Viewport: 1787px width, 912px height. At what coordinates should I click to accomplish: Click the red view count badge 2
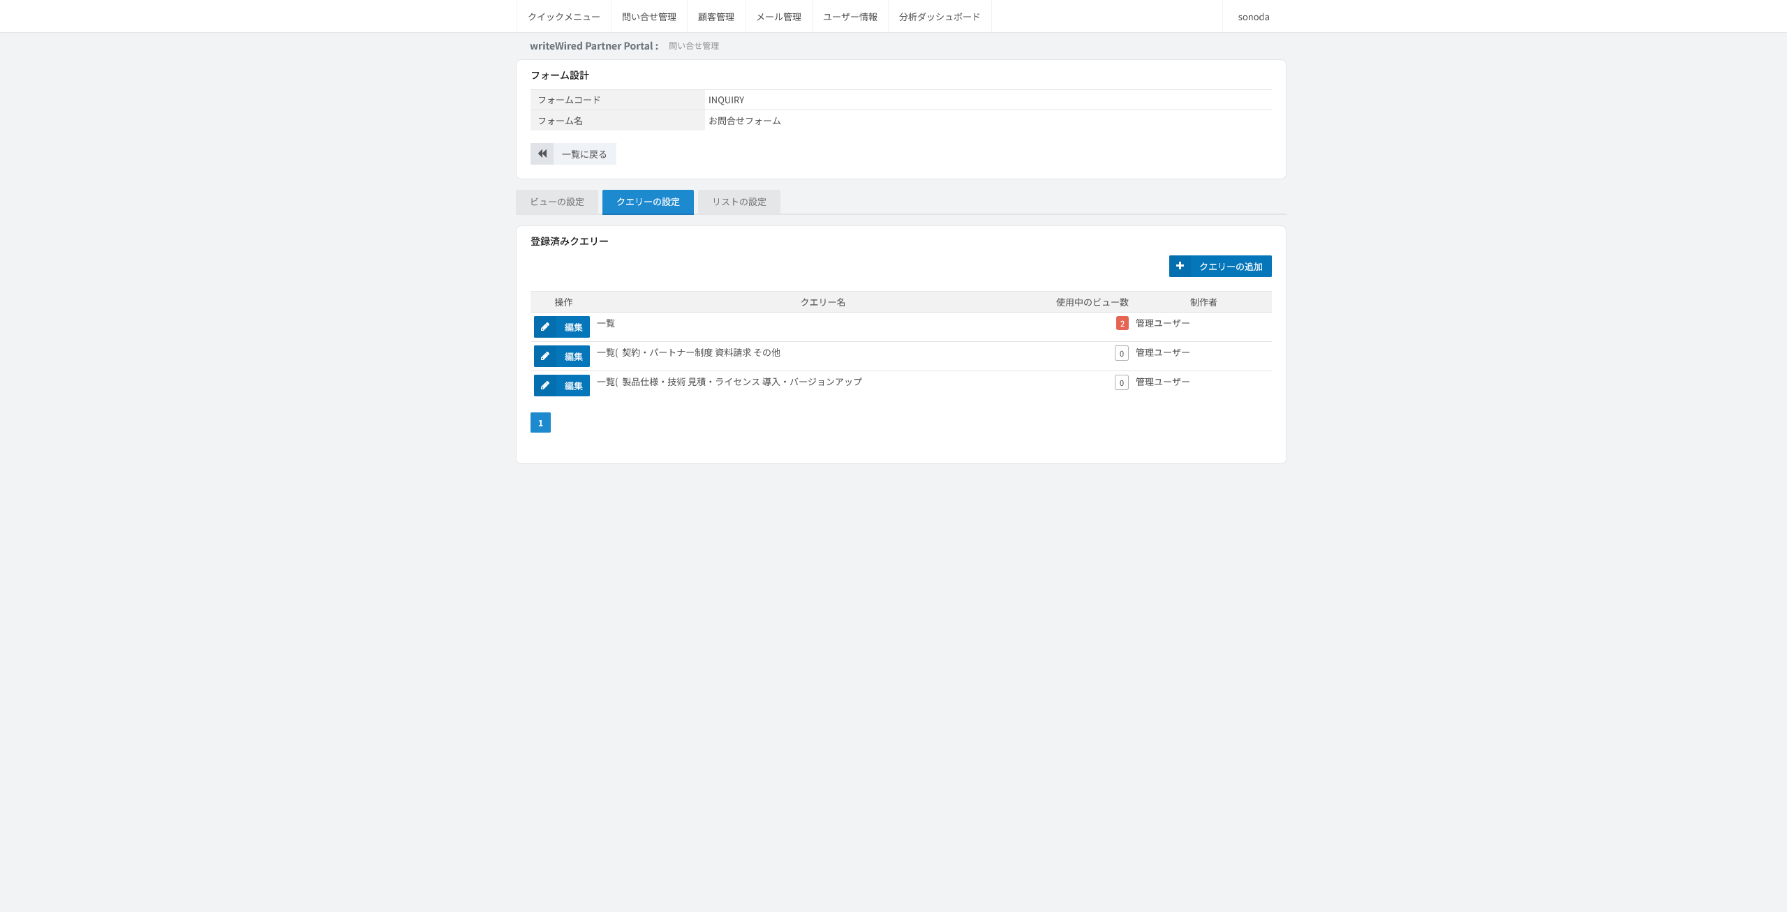(x=1122, y=323)
